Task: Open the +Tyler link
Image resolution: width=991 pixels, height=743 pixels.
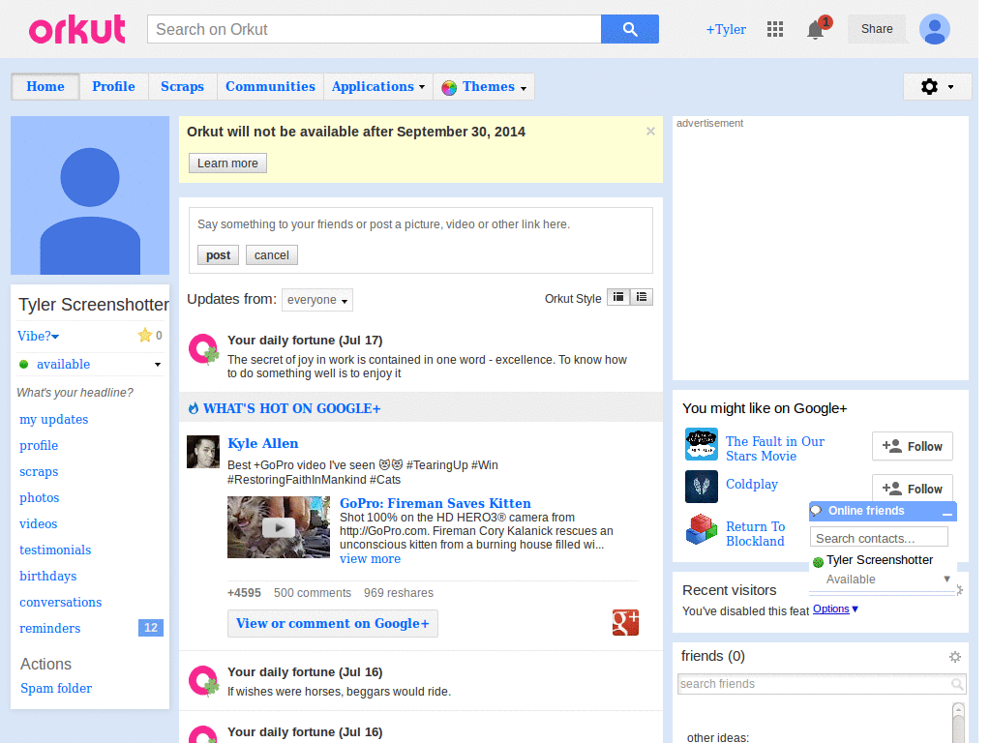Action: point(726,30)
